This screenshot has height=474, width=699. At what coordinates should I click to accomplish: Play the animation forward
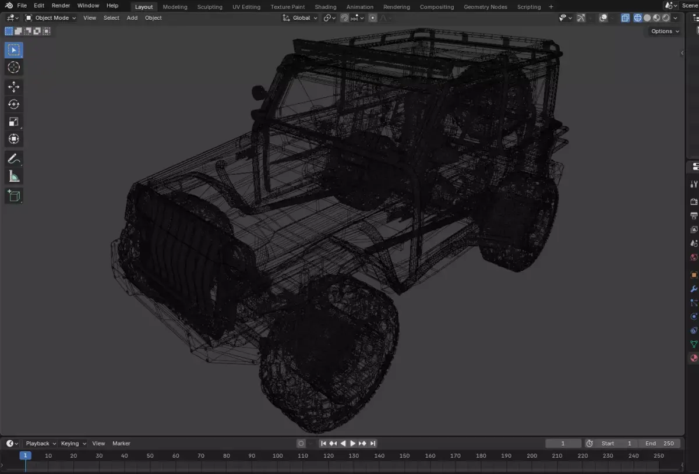352,444
